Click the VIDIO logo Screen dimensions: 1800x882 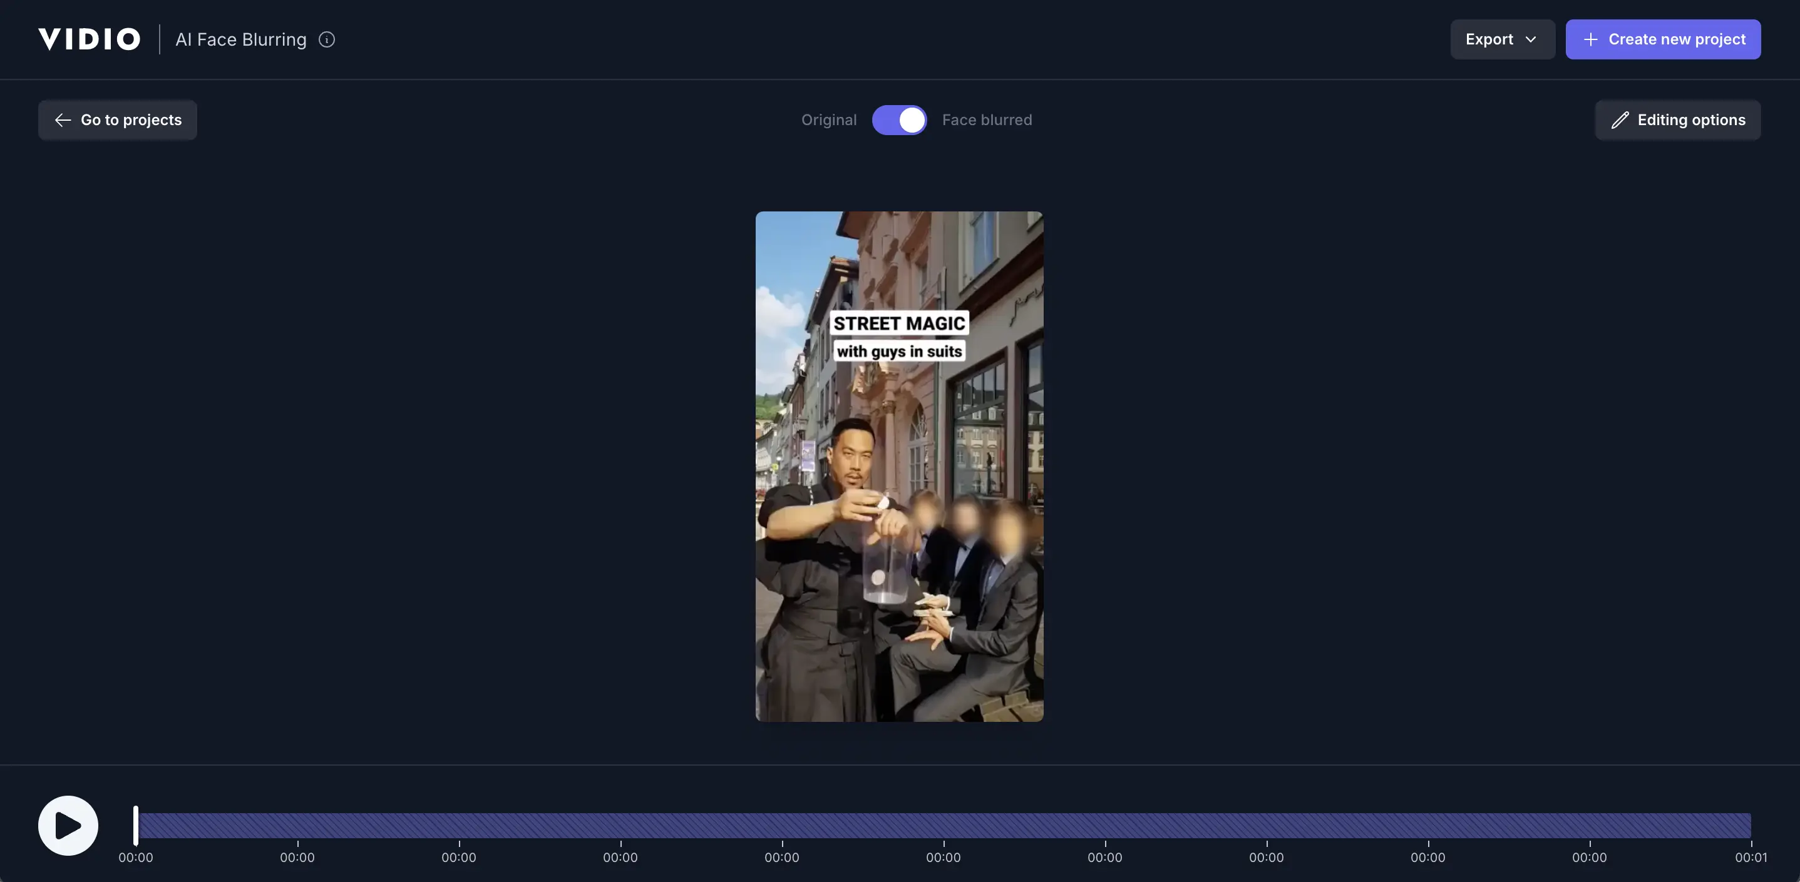pyautogui.click(x=89, y=38)
